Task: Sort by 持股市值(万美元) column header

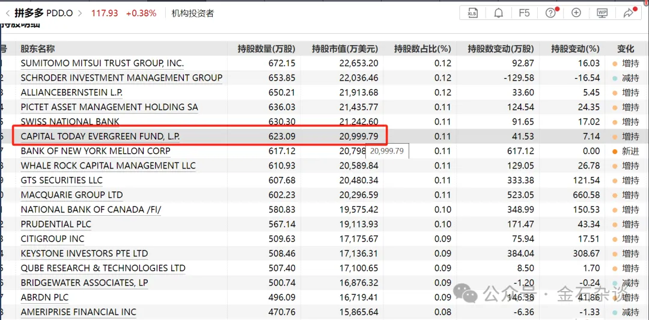Action: click(345, 49)
